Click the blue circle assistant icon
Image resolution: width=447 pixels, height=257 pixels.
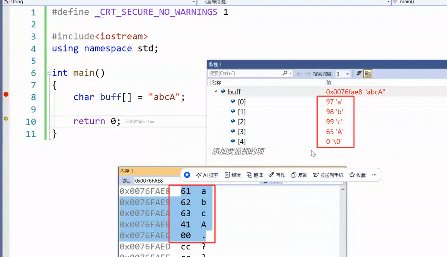pyautogui.click(x=187, y=175)
